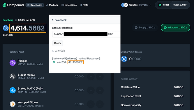Open the 0x2CbC...9f8F wallet account button

click(x=180, y=5)
